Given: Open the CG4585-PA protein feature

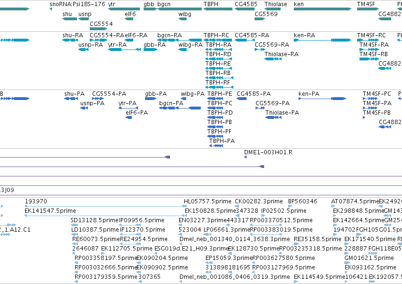Looking at the screenshot, I should point(241,99).
